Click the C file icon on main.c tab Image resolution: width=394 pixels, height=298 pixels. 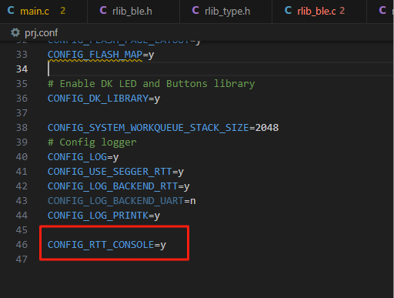(x=11, y=11)
